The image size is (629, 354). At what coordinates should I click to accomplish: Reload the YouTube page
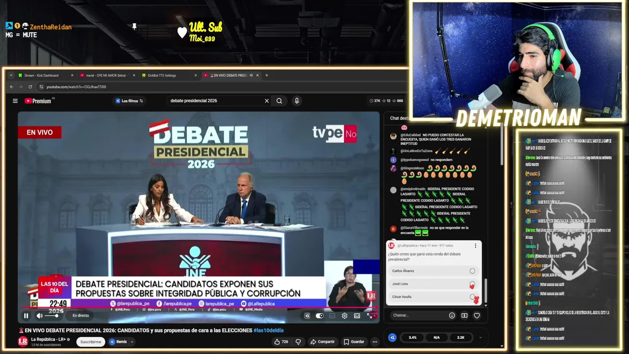30,87
